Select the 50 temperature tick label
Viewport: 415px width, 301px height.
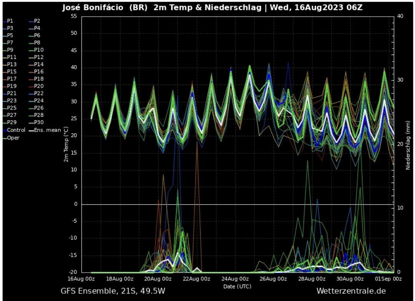[74, 33]
